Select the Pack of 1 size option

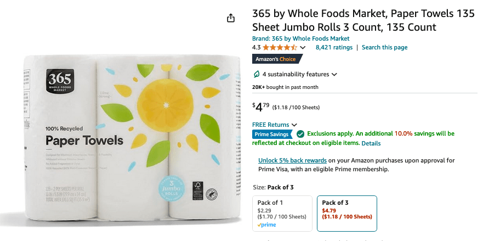(x=282, y=214)
